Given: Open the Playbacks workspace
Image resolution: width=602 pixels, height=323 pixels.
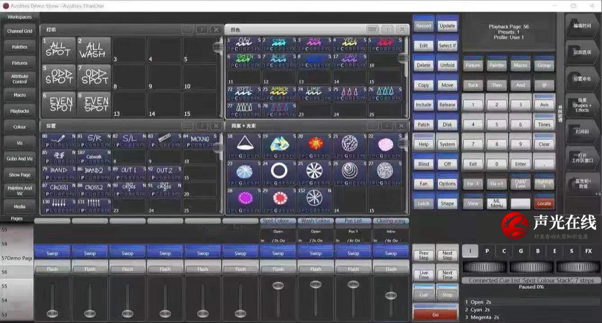Looking at the screenshot, I should pyautogui.click(x=19, y=111).
